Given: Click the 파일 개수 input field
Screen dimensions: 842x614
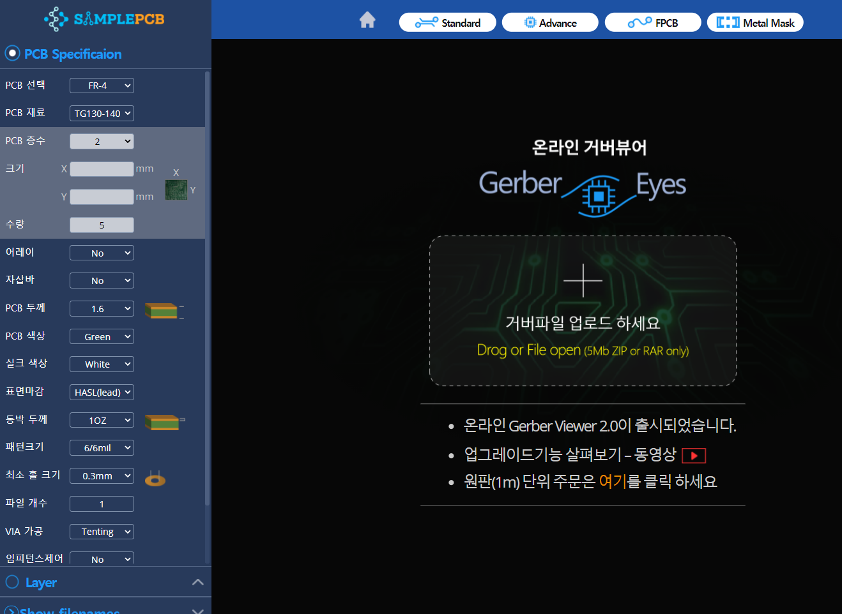Looking at the screenshot, I should 102,504.
